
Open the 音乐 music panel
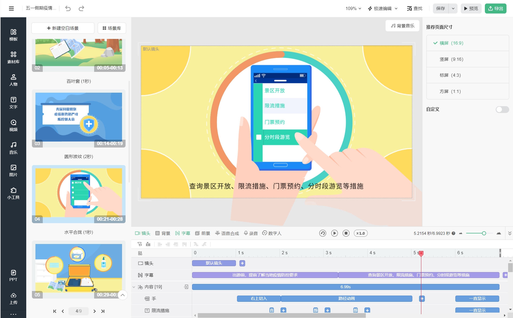point(13,148)
